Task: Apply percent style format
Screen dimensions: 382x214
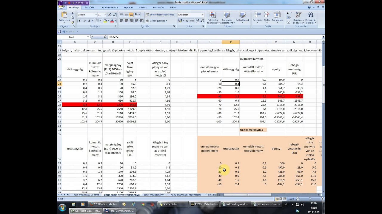Action: coord(187,21)
